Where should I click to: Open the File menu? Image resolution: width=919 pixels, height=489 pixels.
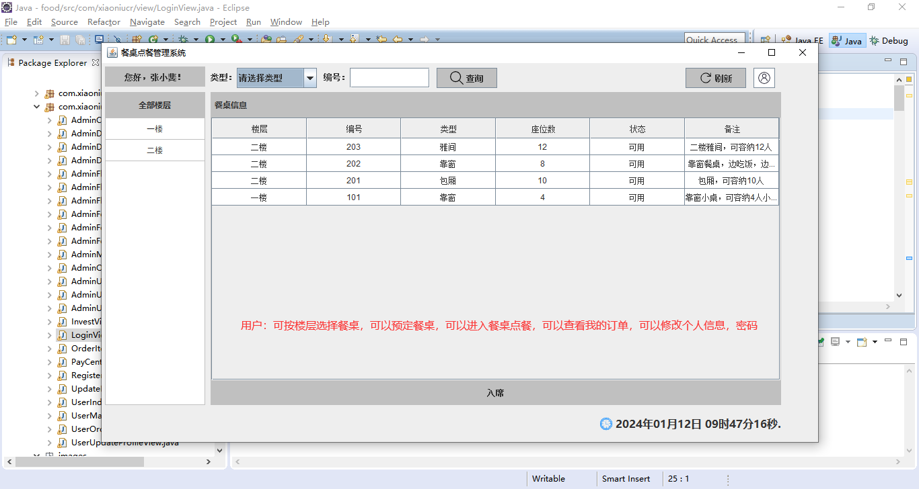pyautogui.click(x=11, y=21)
